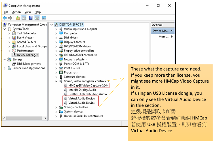Click the DVD/CD-ROM drives disc icon

tap(61, 46)
